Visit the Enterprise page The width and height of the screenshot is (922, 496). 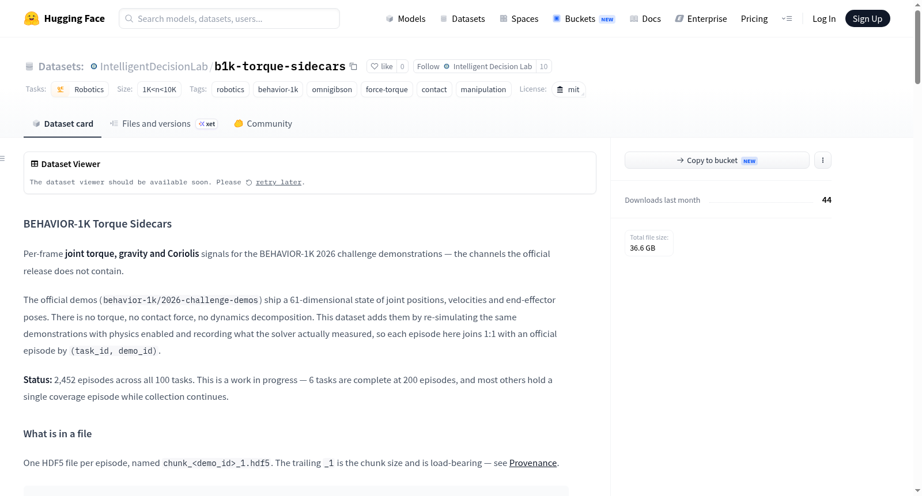(701, 18)
